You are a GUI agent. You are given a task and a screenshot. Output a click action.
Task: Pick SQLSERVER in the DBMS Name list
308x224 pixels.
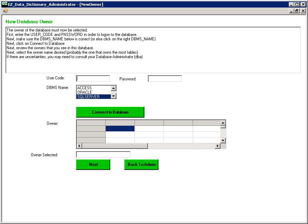(x=93, y=97)
